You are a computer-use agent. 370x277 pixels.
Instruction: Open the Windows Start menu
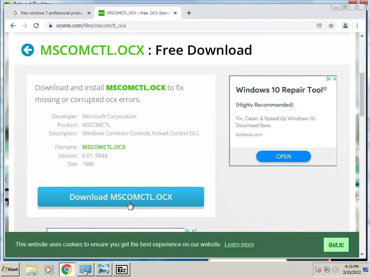point(10,269)
